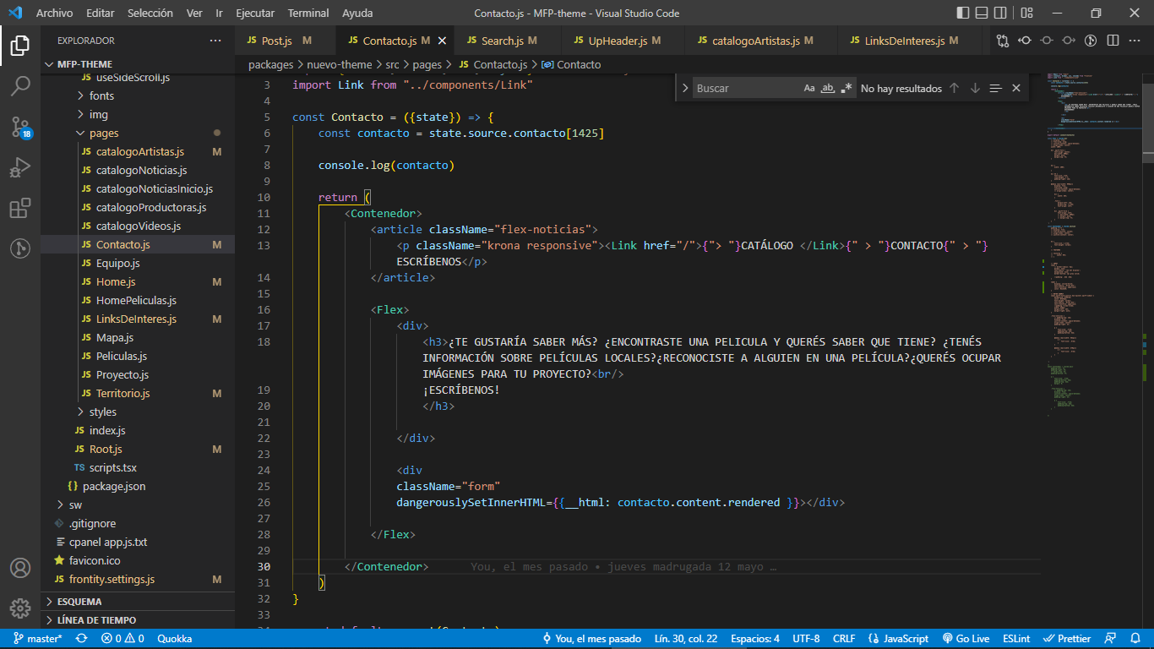This screenshot has height=649, width=1154.
Task: Expand the styles folder in explorer
Action: (102, 412)
